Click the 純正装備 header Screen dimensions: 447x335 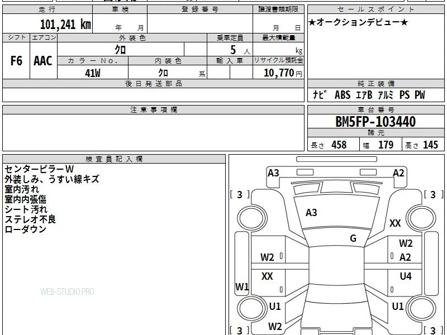pyautogui.click(x=375, y=83)
